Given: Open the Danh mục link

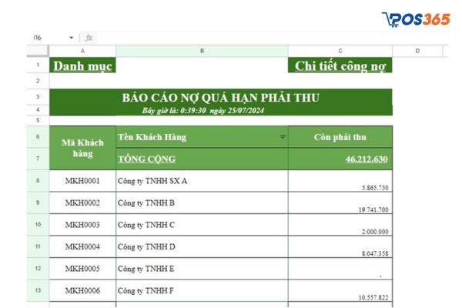Looking at the screenshot, I should pyautogui.click(x=82, y=65).
